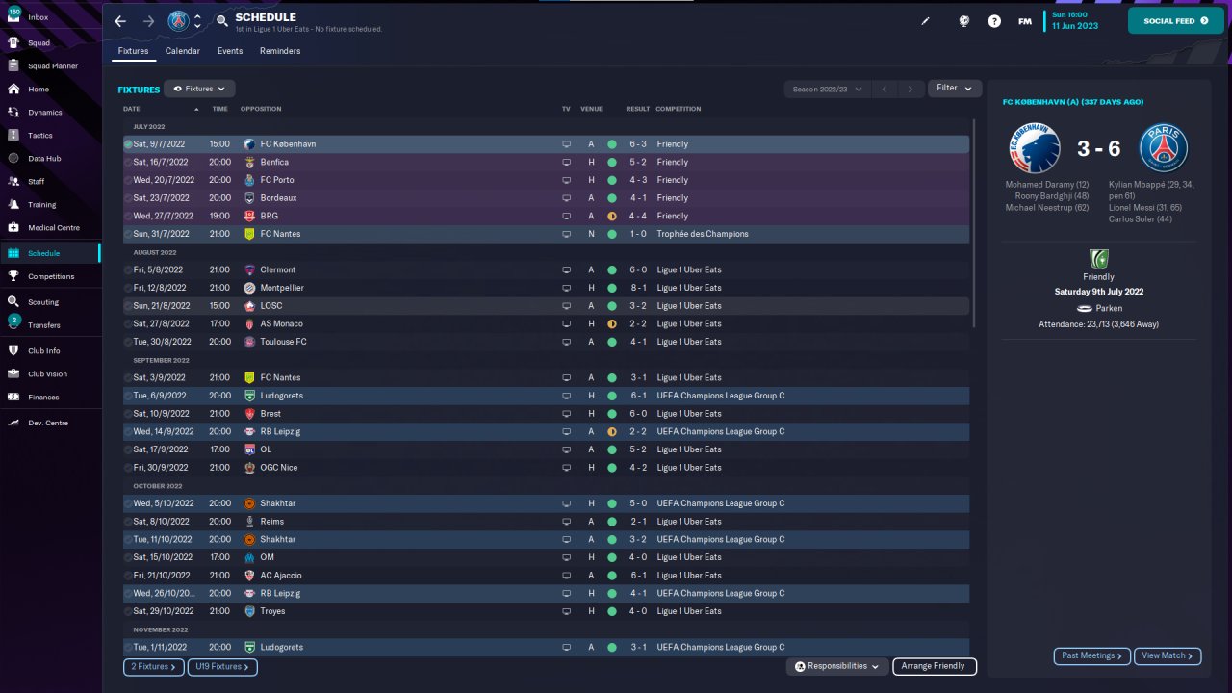Image resolution: width=1232 pixels, height=693 pixels.
Task: Select the Fixtures tab
Action: 133,51
